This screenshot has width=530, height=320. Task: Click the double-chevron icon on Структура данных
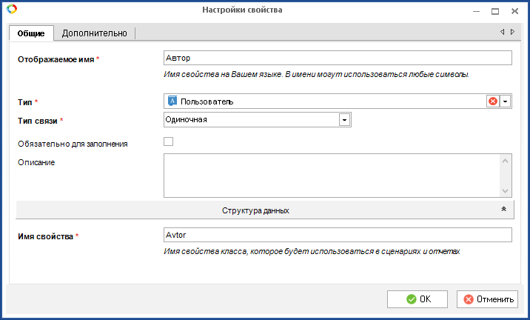pos(503,209)
